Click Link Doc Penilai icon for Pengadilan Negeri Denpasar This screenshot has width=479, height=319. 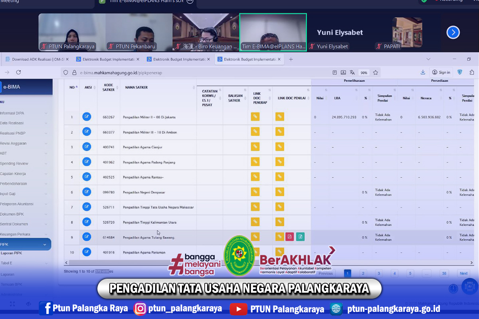[280, 192]
